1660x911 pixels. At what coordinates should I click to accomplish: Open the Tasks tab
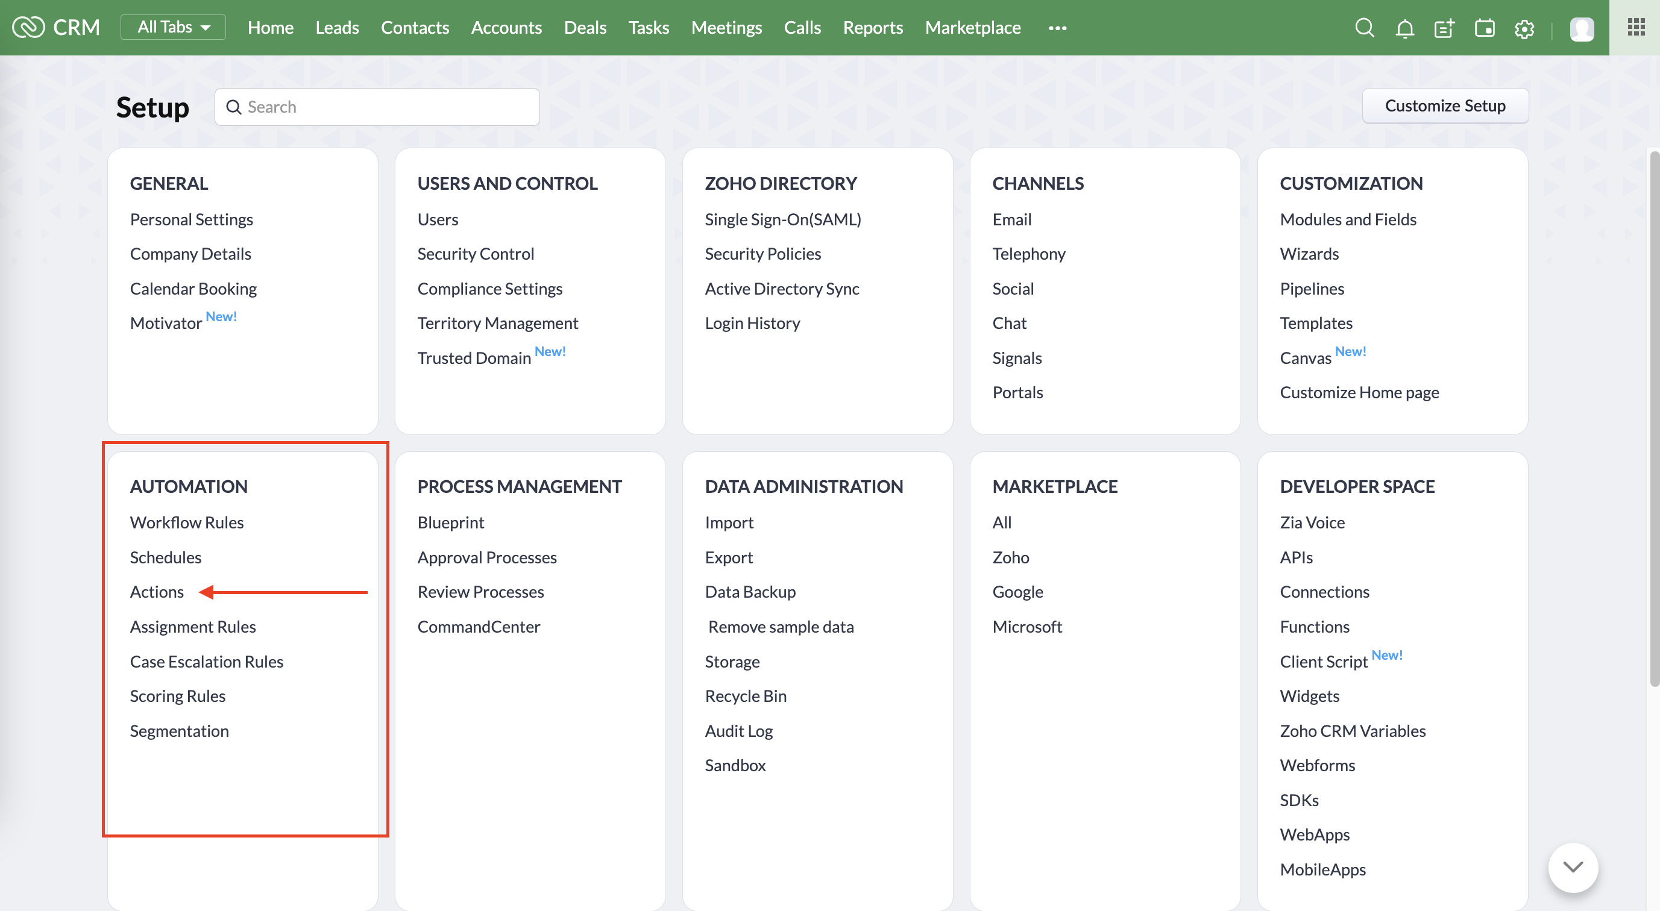(649, 28)
